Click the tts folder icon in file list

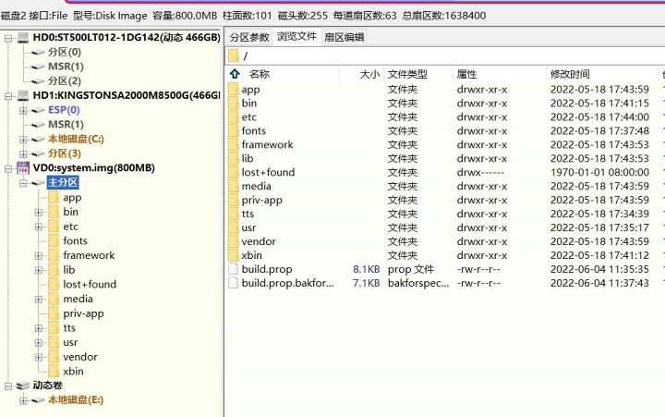tap(234, 214)
